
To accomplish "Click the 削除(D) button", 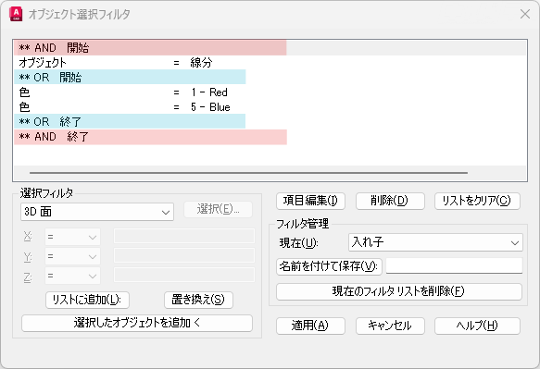I will [390, 201].
